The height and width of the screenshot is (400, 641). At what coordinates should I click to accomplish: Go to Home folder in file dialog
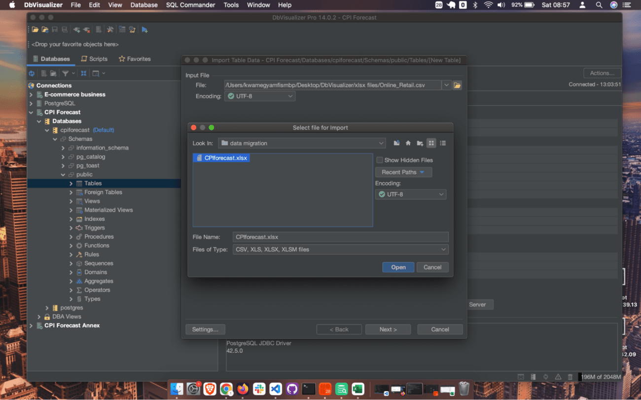click(x=408, y=143)
